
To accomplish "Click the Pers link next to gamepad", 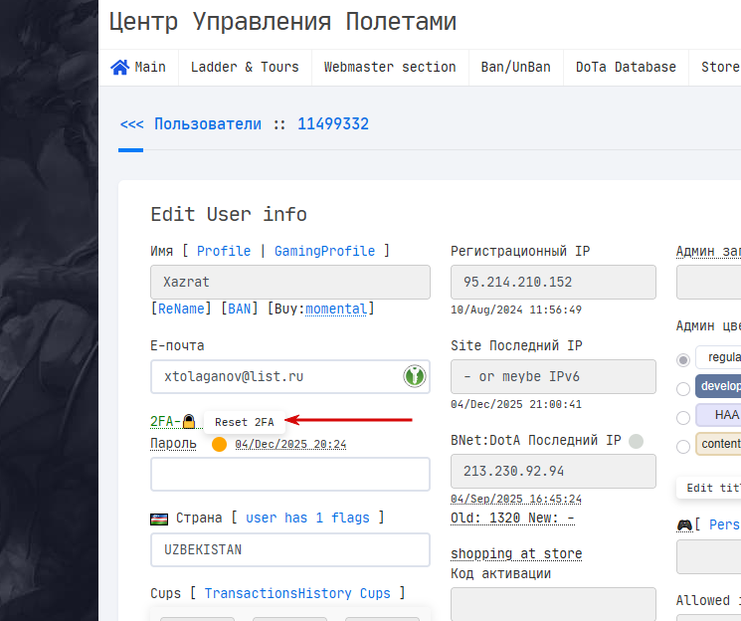I will coord(724,524).
